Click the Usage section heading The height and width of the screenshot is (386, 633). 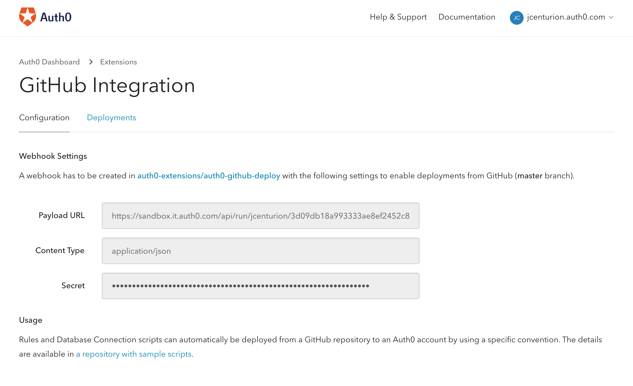(31, 320)
